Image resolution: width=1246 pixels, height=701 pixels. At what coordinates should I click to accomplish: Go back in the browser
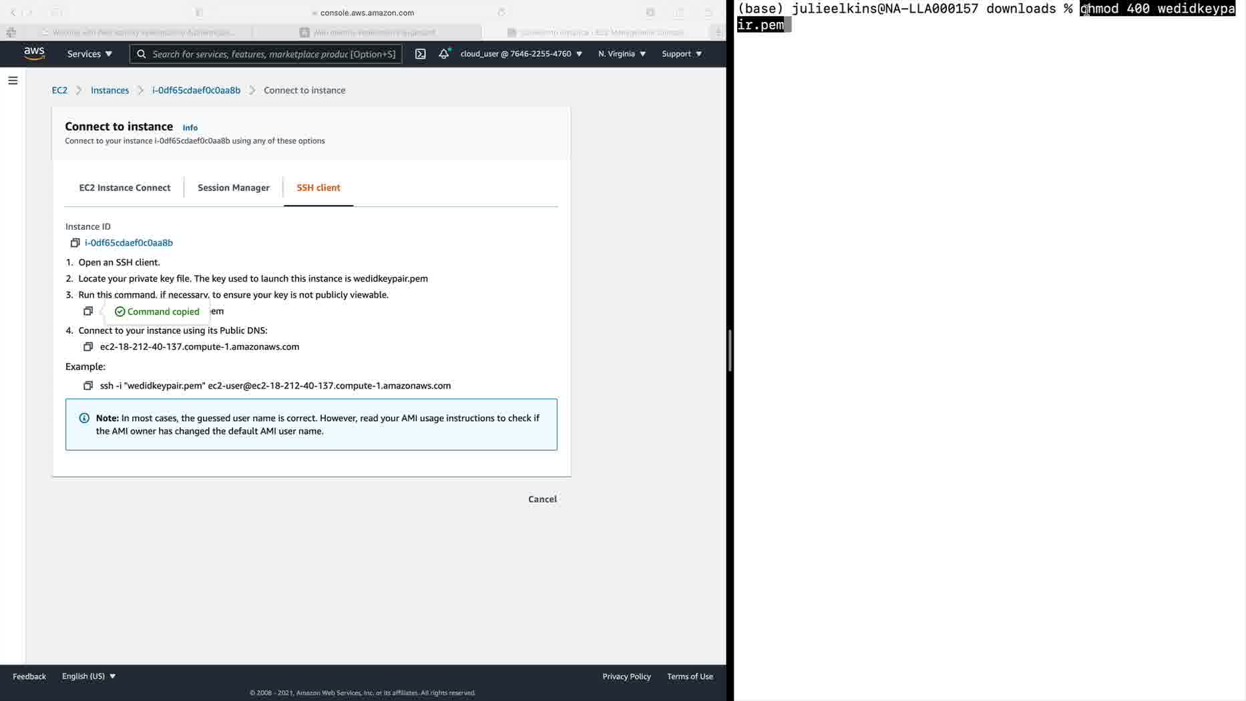(x=13, y=12)
